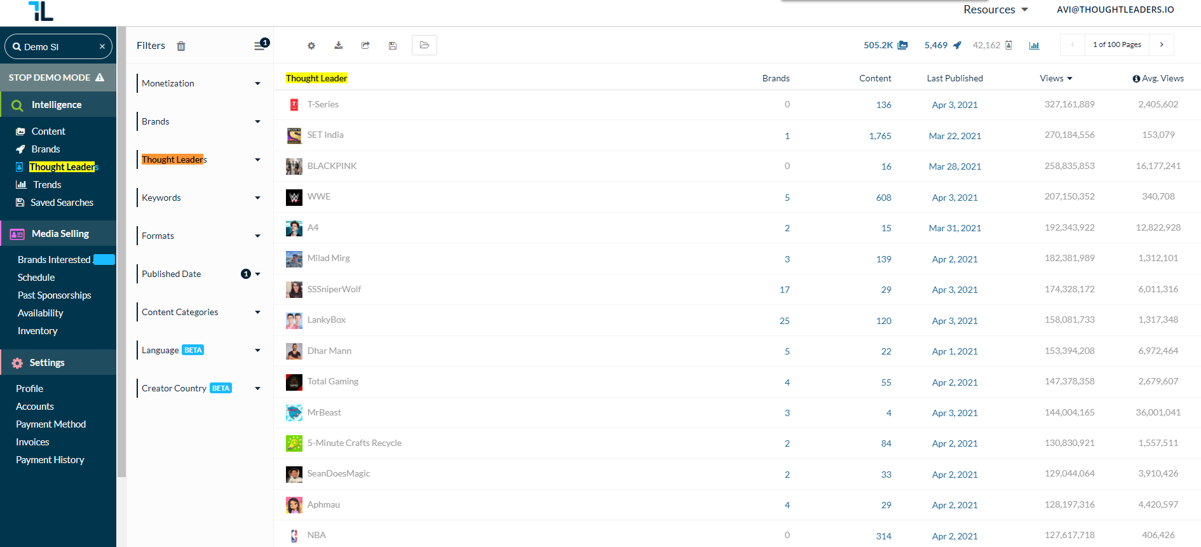The height and width of the screenshot is (547, 1201).
Task: Open Profile settings
Action: [x=29, y=389]
